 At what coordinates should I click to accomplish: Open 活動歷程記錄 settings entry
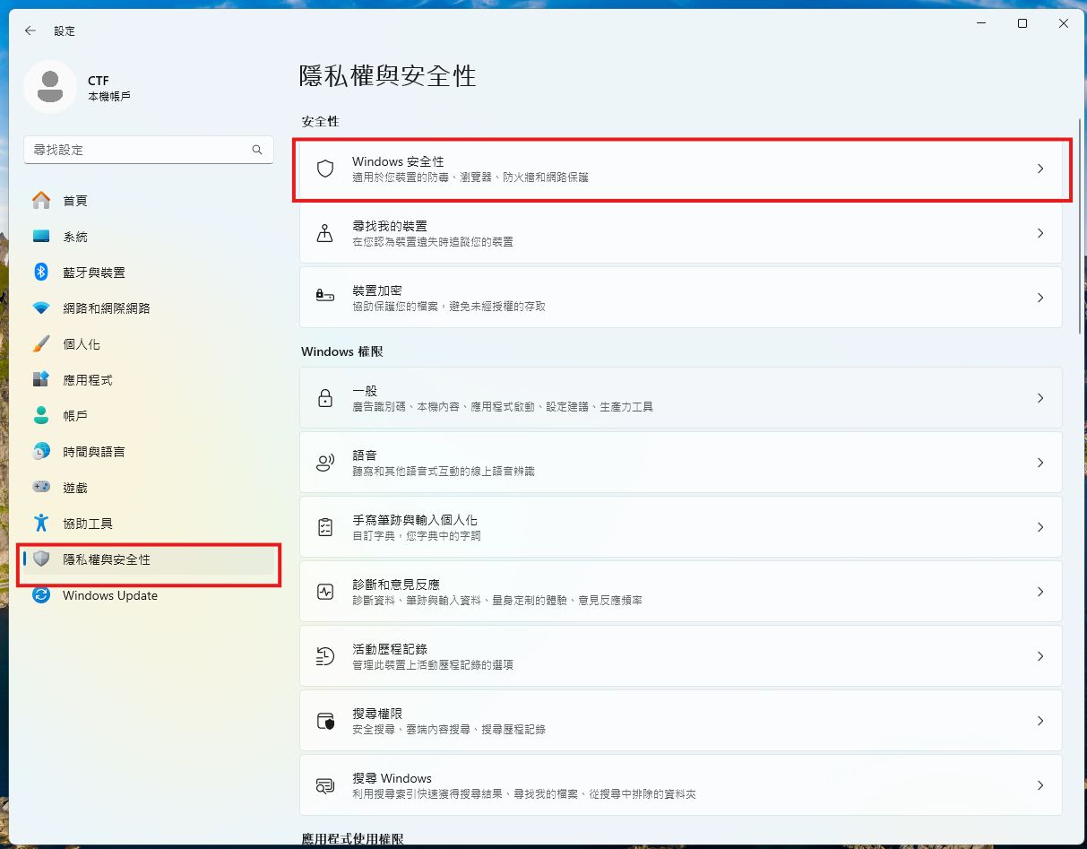coord(681,655)
